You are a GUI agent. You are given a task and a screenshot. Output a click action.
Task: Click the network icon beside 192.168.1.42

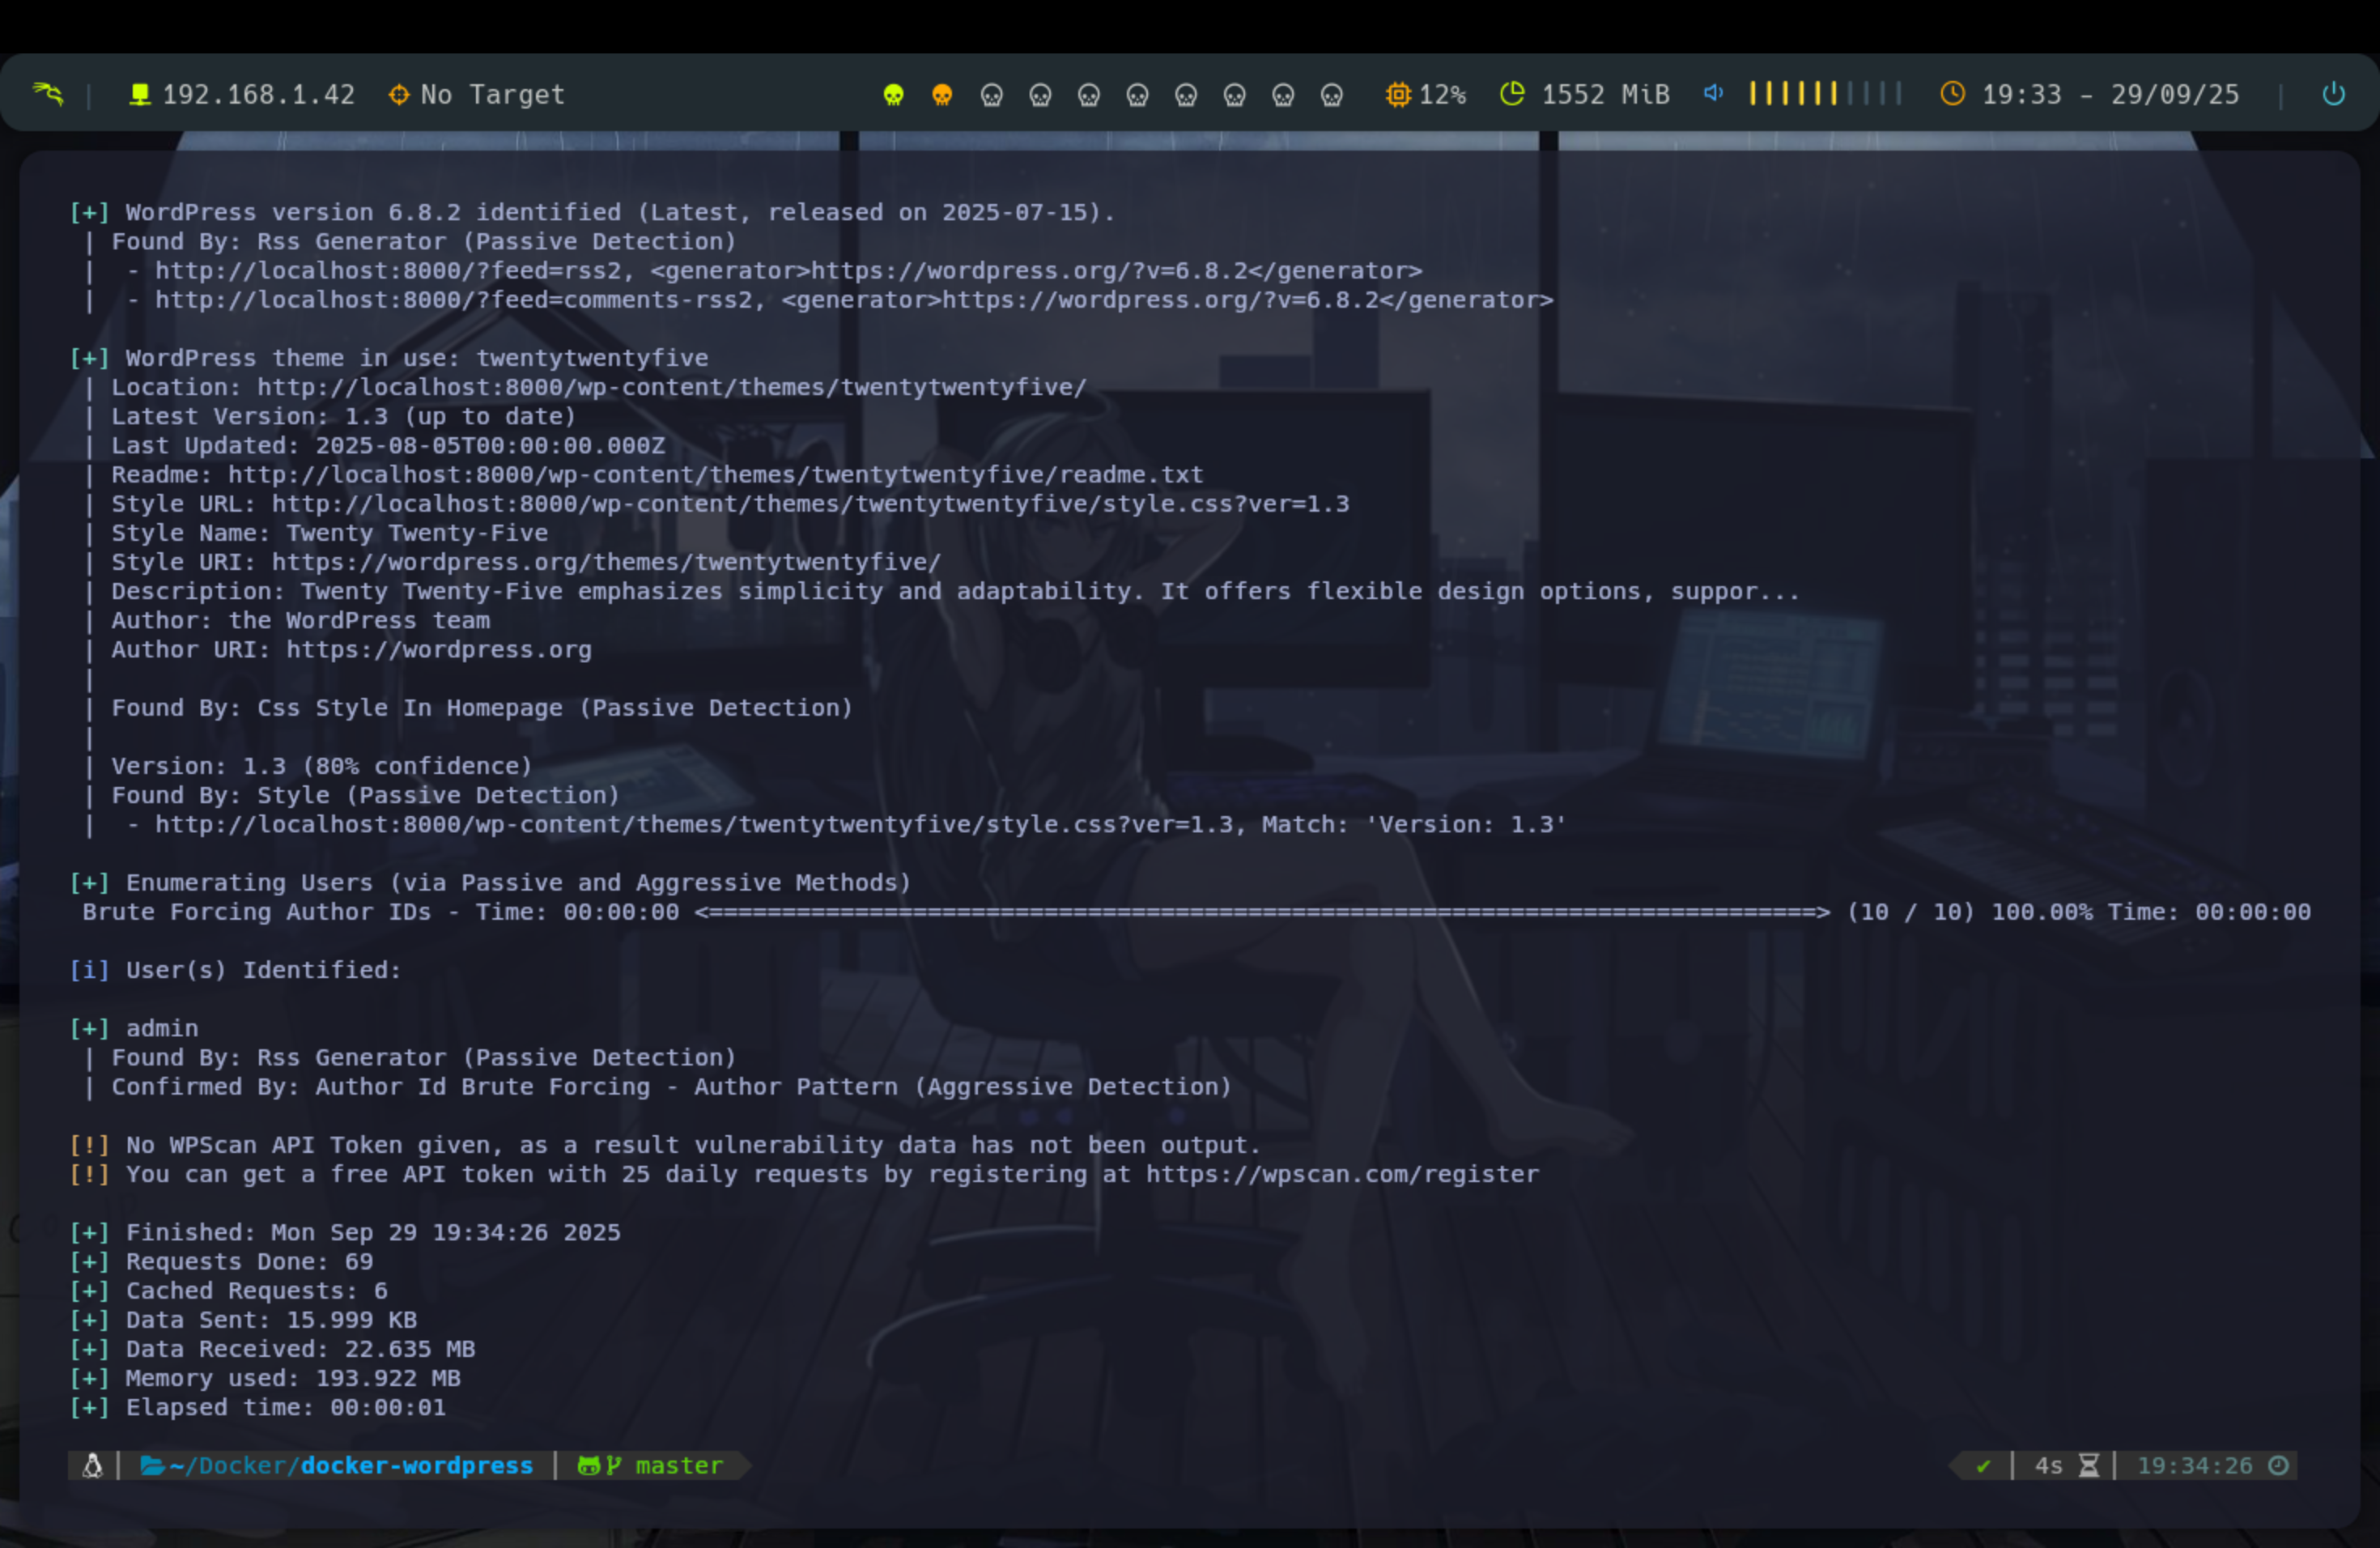coord(140,94)
